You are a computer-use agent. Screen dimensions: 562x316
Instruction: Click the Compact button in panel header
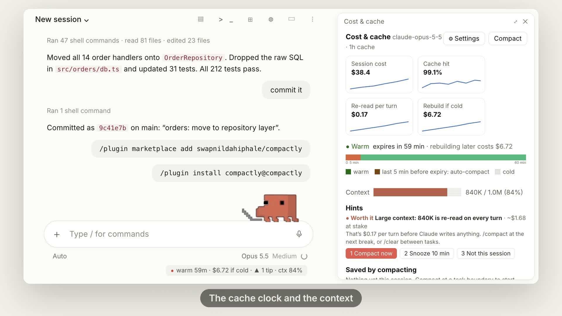[508, 39]
